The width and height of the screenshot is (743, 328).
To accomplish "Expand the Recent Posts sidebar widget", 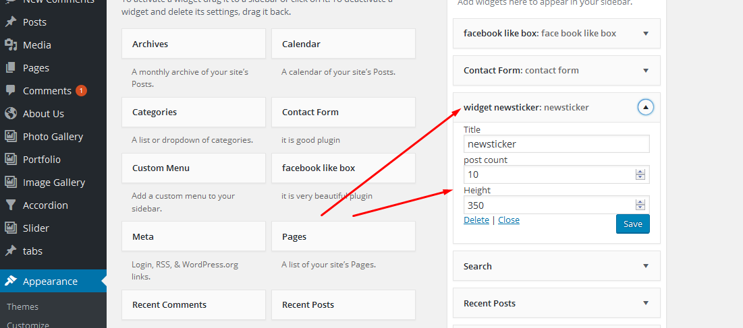I will tap(645, 303).
